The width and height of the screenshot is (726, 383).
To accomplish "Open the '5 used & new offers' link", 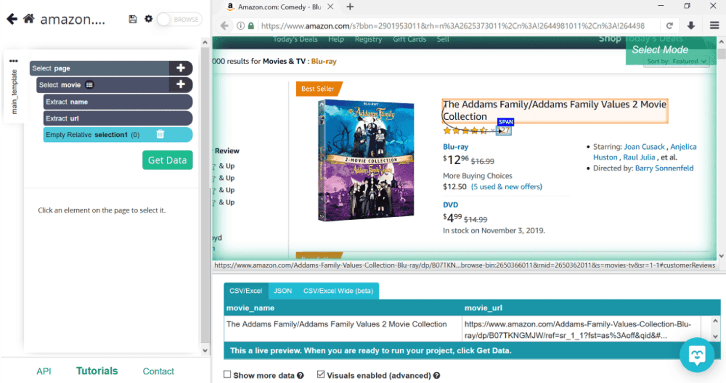I will 507,187.
